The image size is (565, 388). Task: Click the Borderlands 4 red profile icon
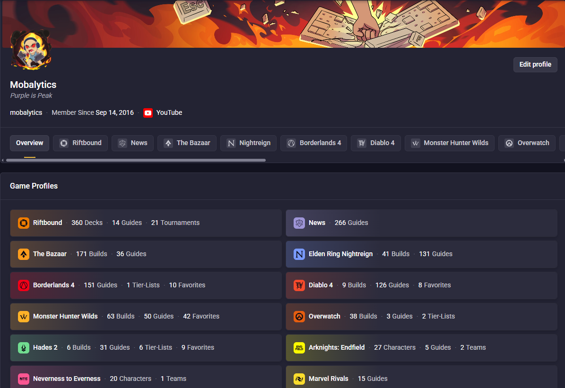point(24,285)
